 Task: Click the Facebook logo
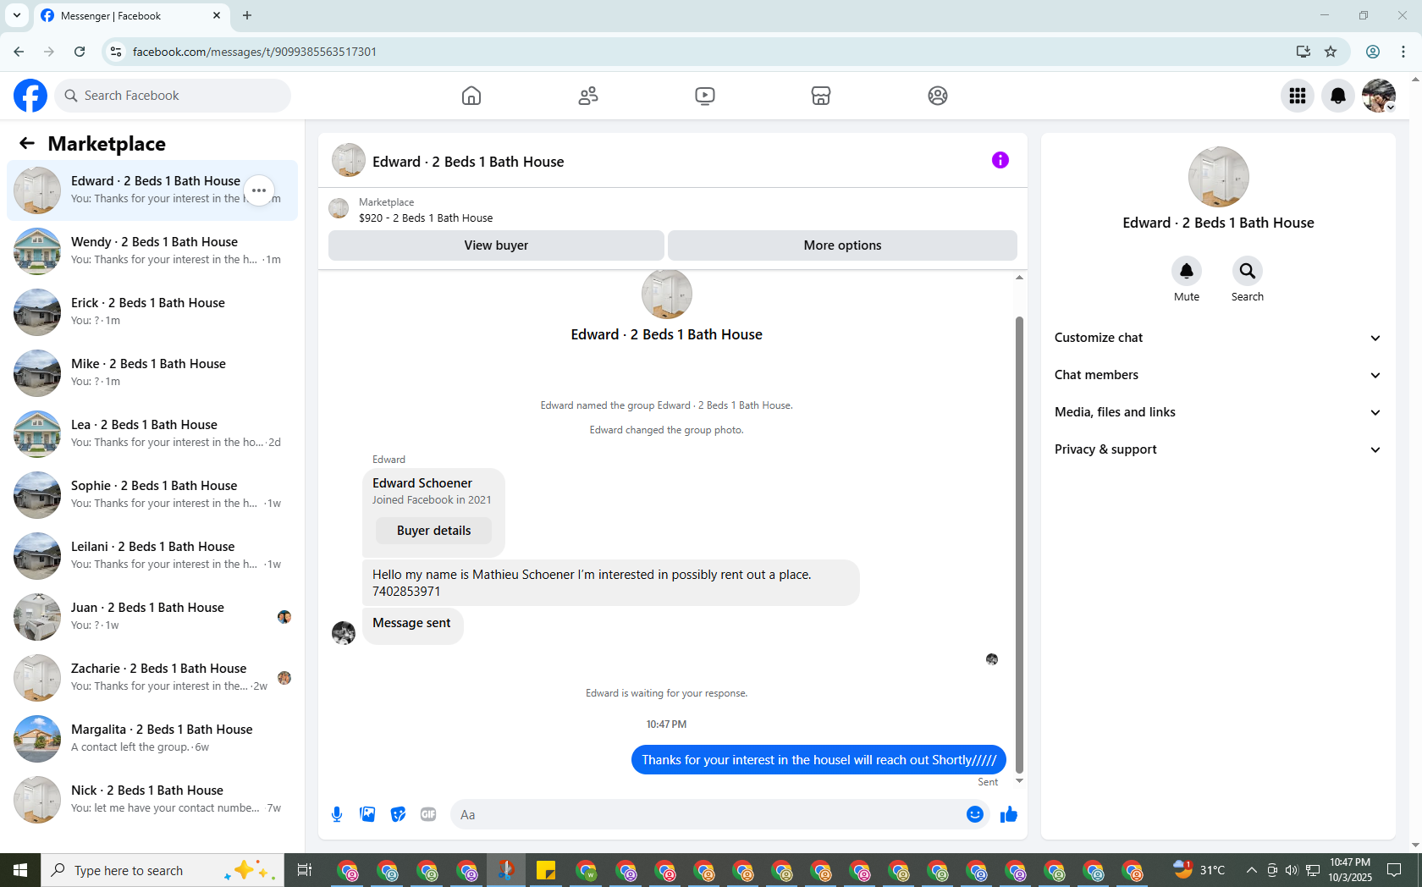(x=30, y=96)
